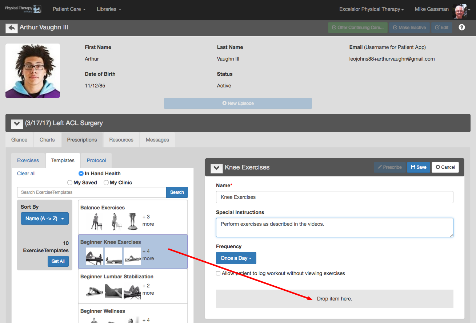This screenshot has height=323, width=476.
Task: Click the patient's profile photo
Action: coord(33,71)
